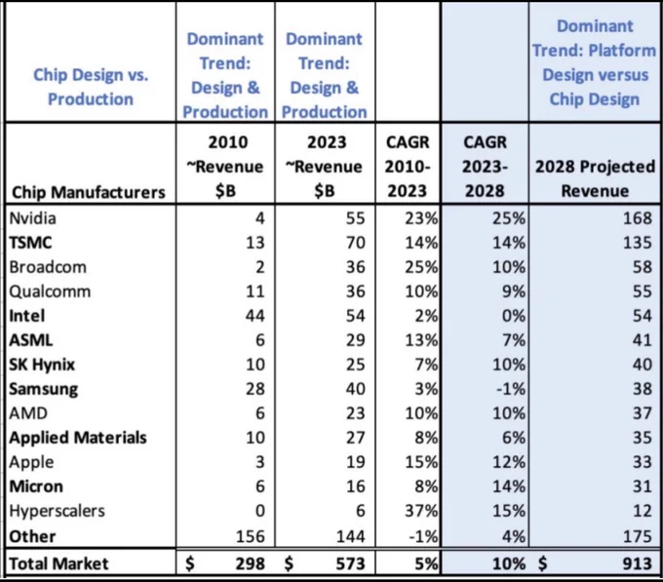Select ASML's 2023 revenue value 29
663x582 pixels.
point(355,340)
